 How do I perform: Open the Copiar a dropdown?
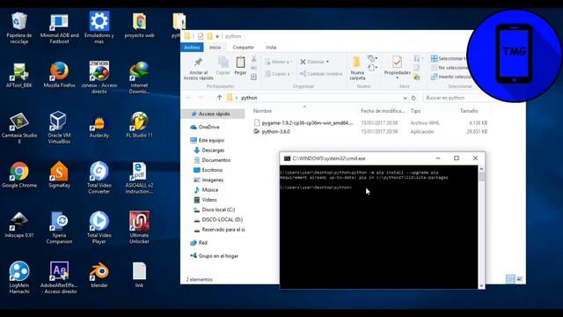[x=279, y=74]
